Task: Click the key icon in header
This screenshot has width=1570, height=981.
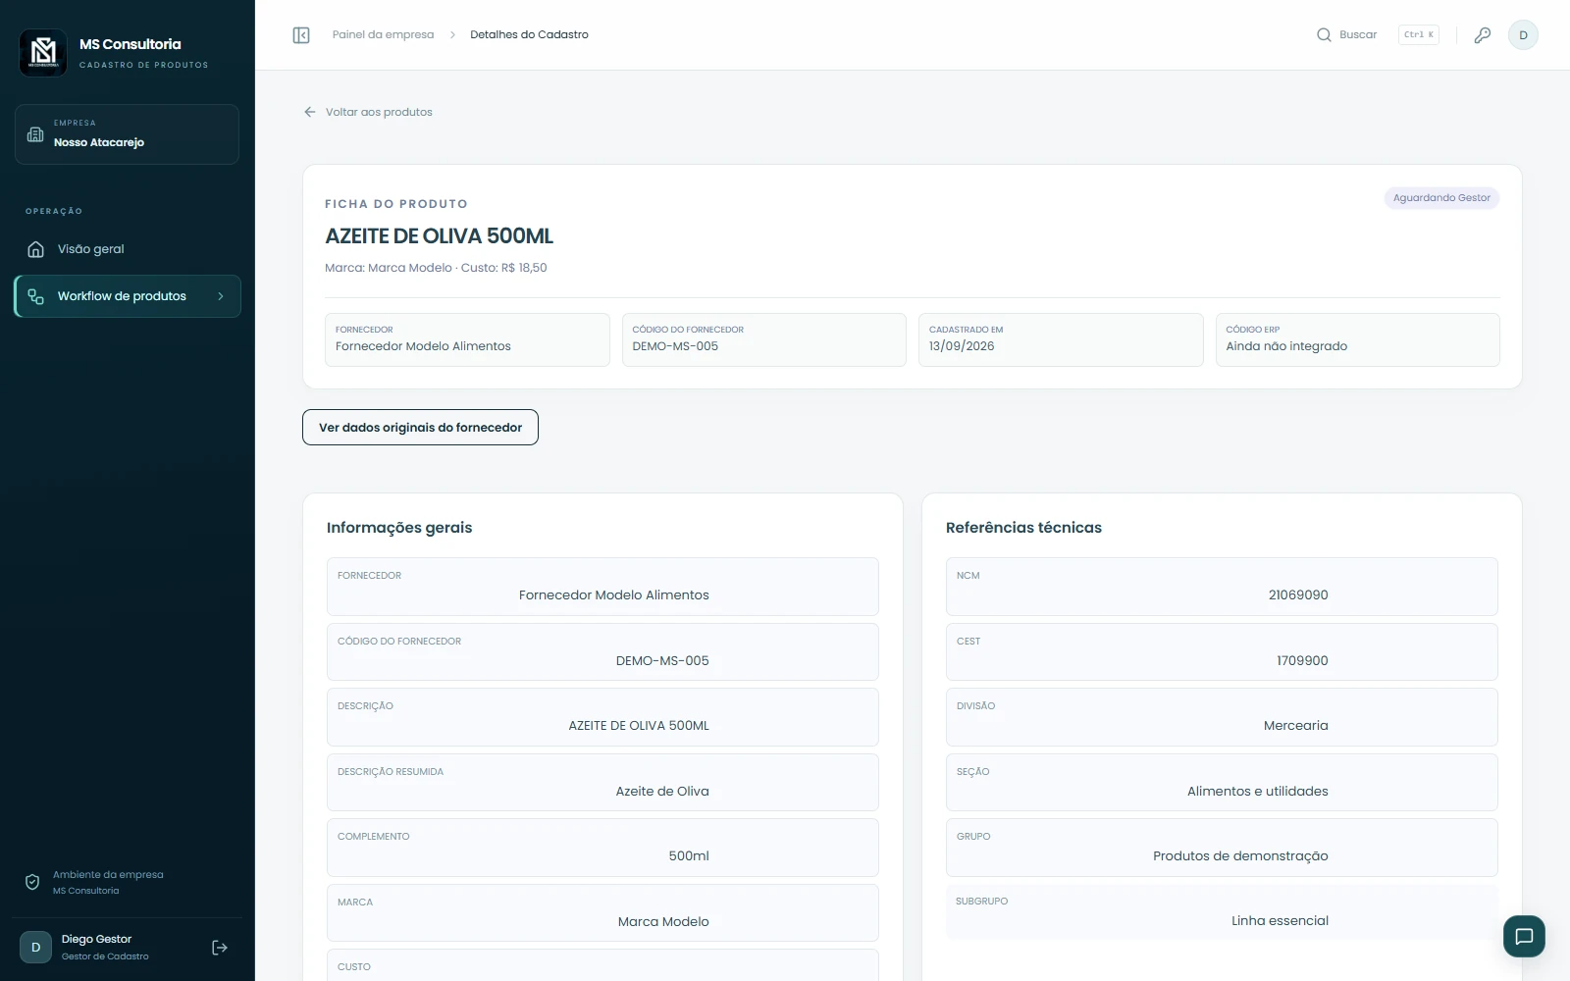Action: coord(1483,35)
